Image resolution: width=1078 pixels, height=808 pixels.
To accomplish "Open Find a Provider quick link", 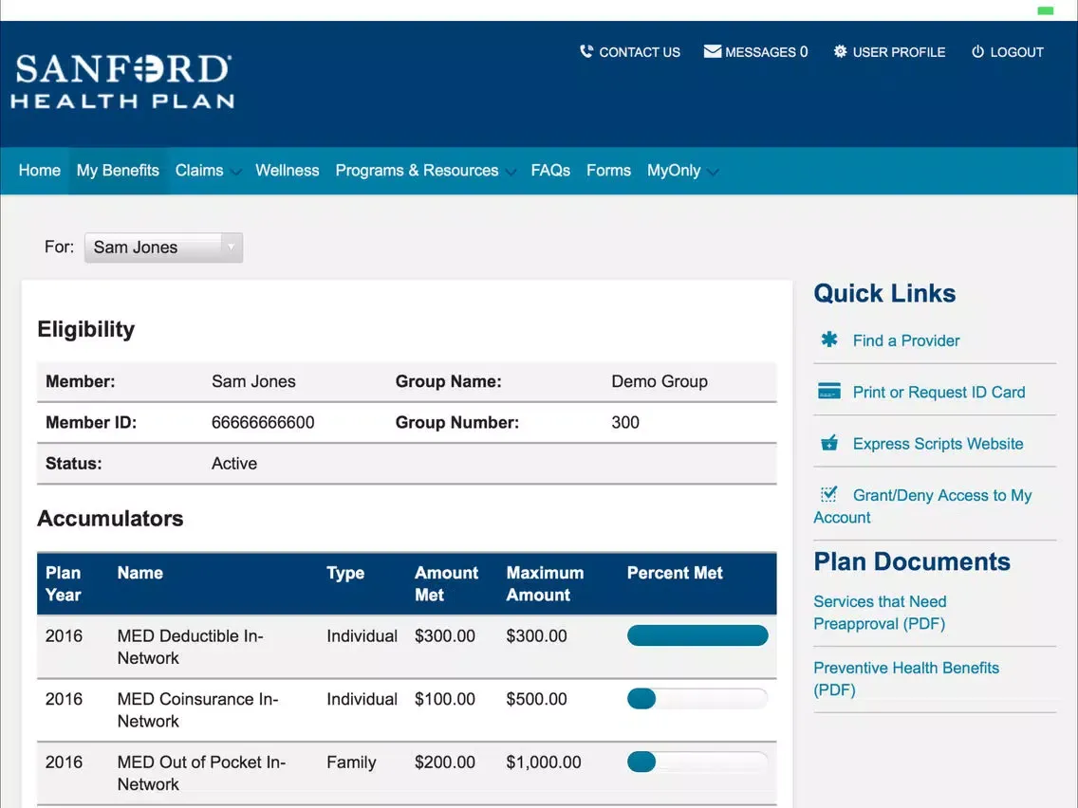I will 905,340.
